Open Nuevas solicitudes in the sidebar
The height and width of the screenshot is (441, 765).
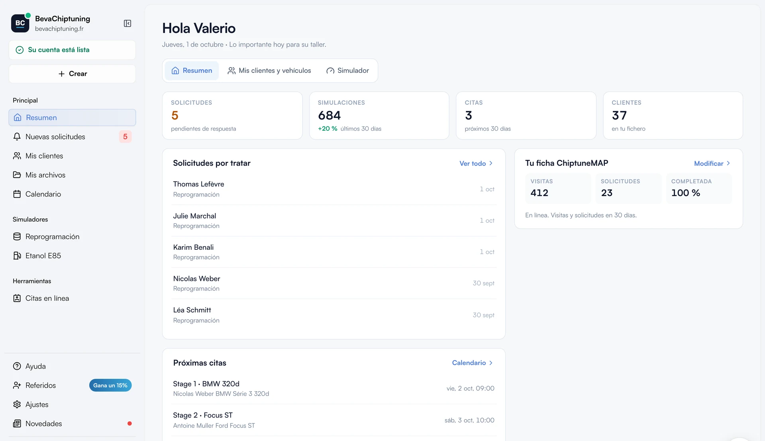(72, 137)
